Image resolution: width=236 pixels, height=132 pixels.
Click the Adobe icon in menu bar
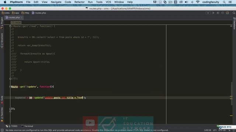[x=155, y=2]
